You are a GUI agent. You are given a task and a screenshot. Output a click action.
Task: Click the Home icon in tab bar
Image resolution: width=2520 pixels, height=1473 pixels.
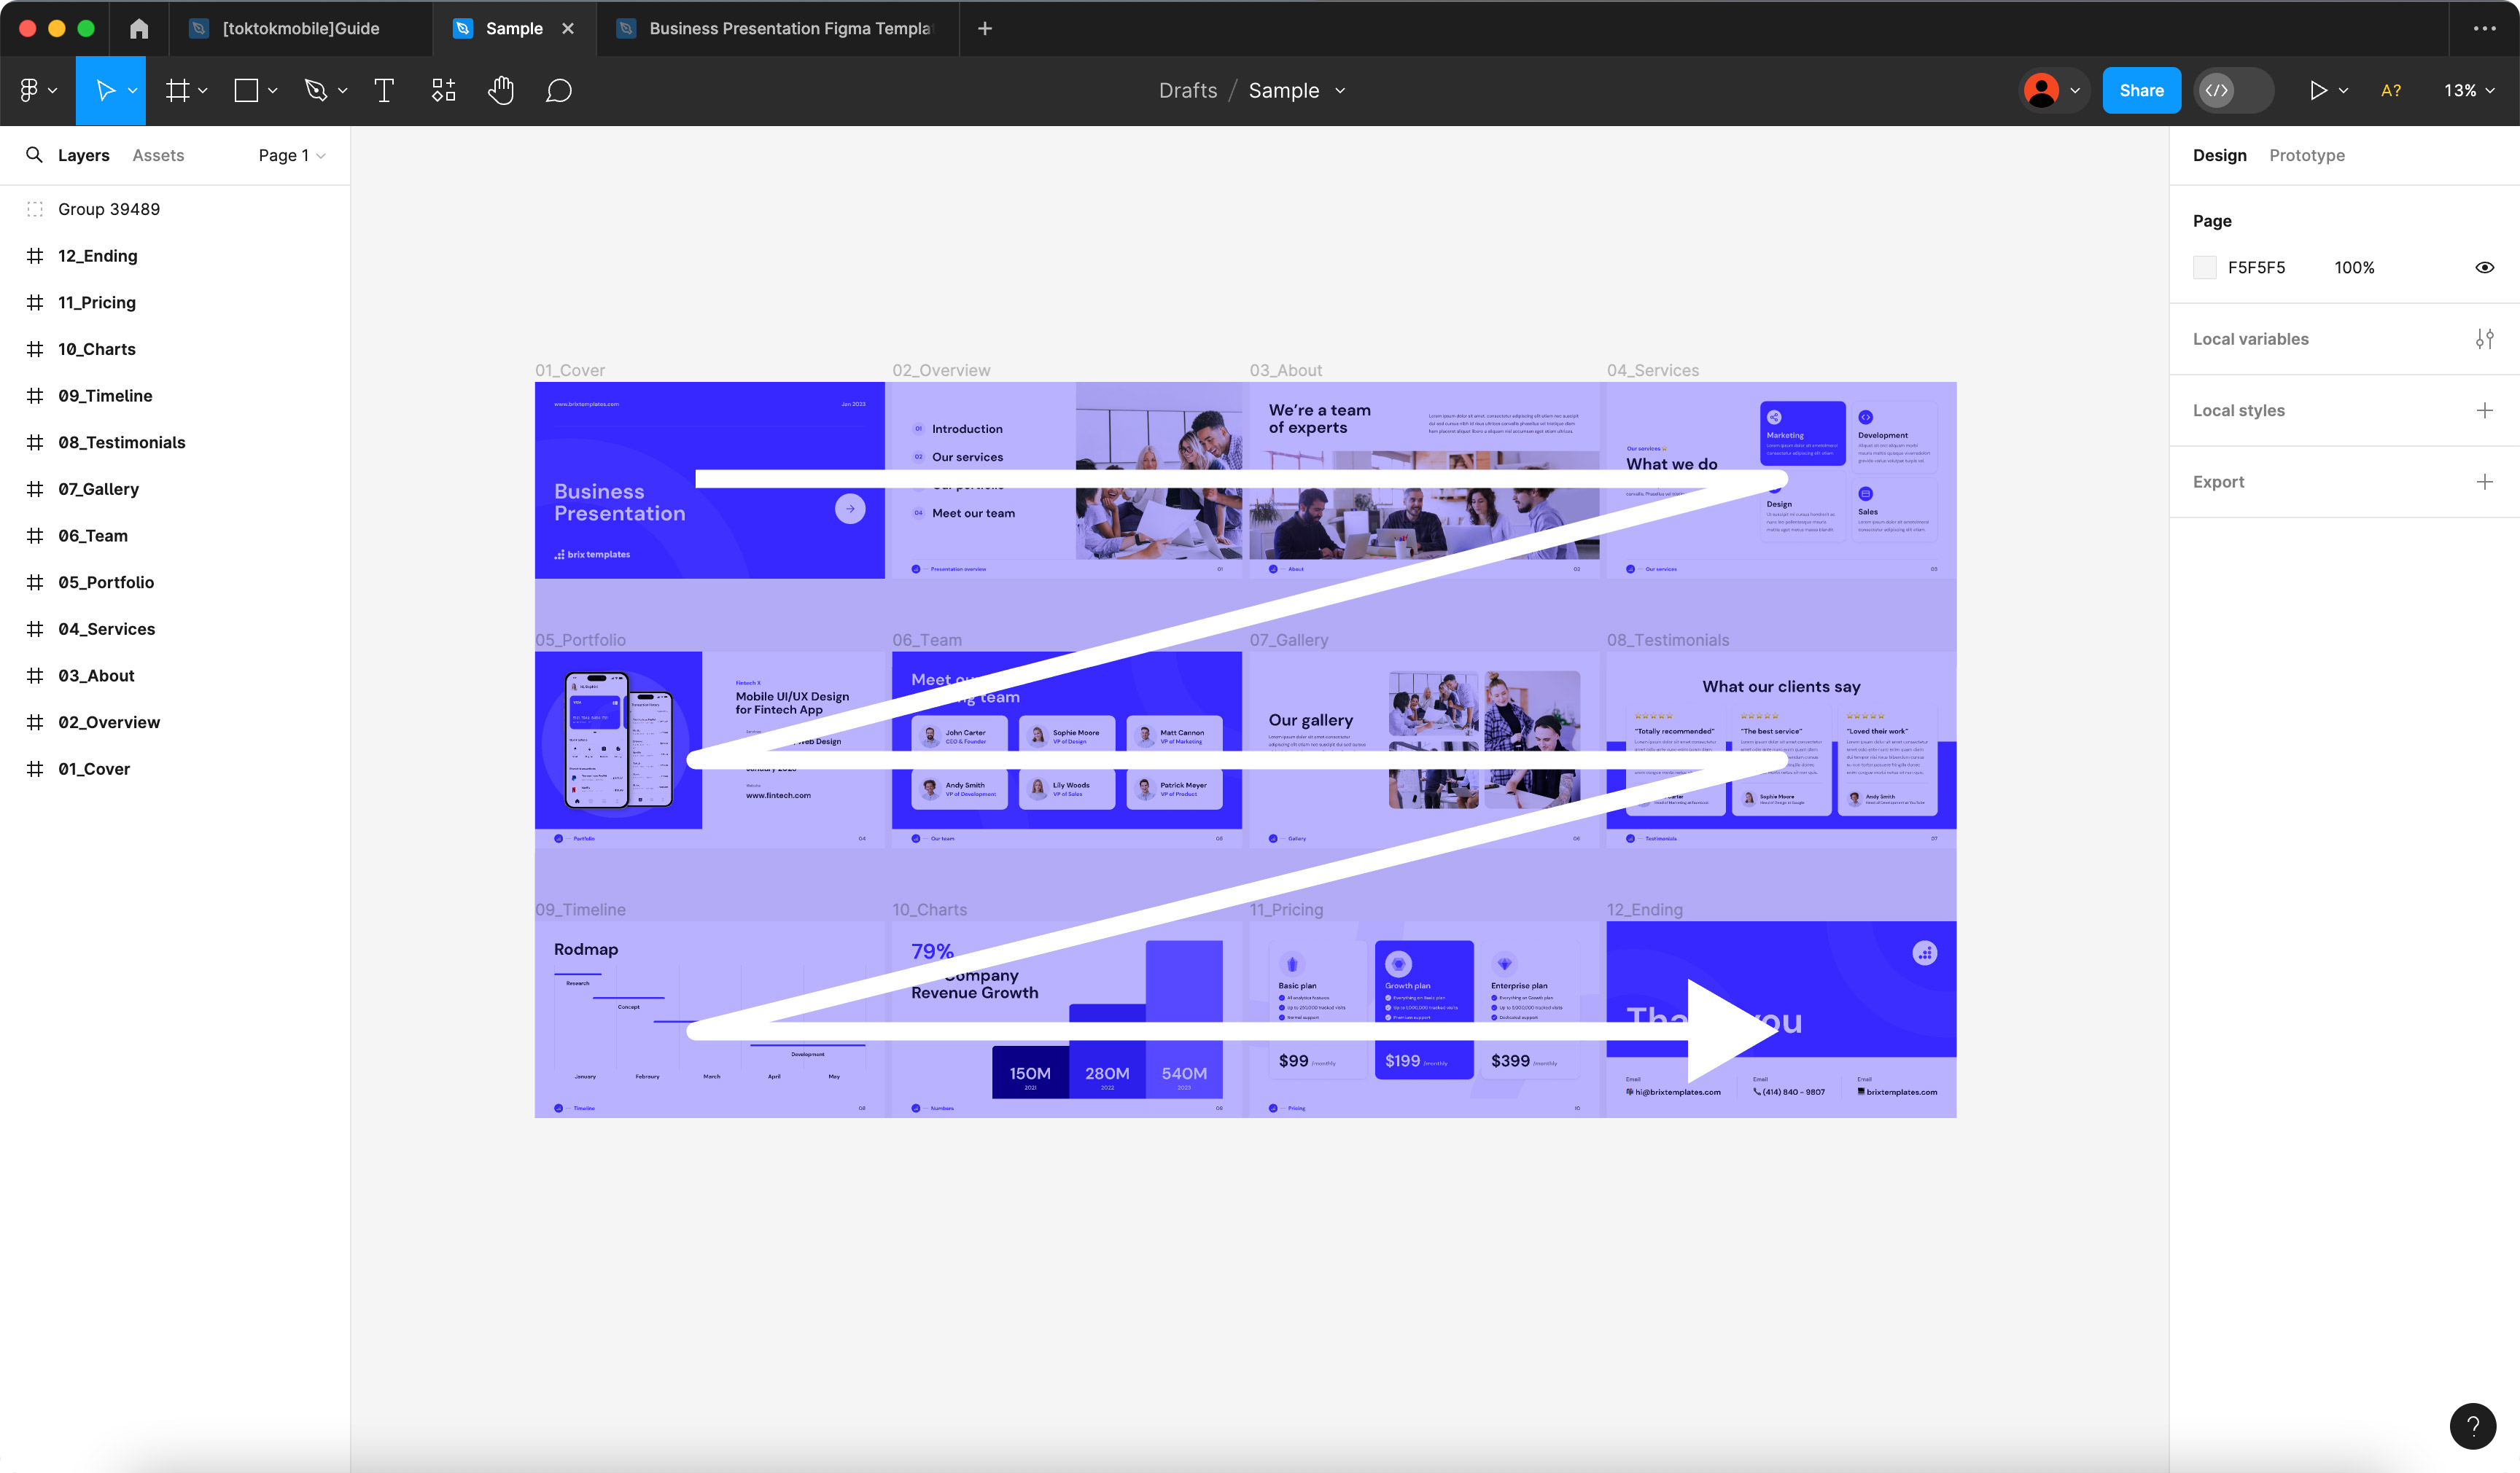point(139,28)
